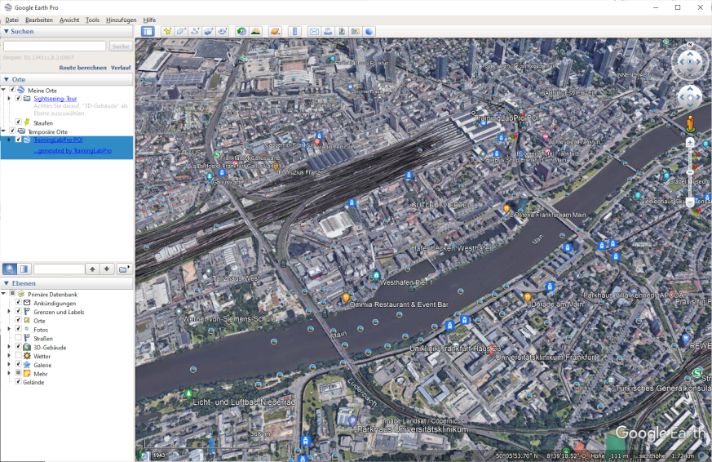Collapse the Primäre Datenbank tree
Viewport: 712px width, 462px height.
coord(3,294)
